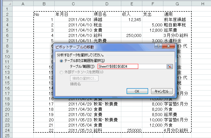Screen dimensions: 211x138
Task: Select column C header
Action: coord(74,4)
